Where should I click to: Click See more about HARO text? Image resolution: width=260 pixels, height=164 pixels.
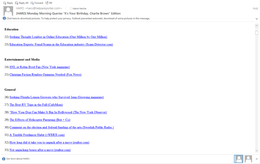coord(18,159)
